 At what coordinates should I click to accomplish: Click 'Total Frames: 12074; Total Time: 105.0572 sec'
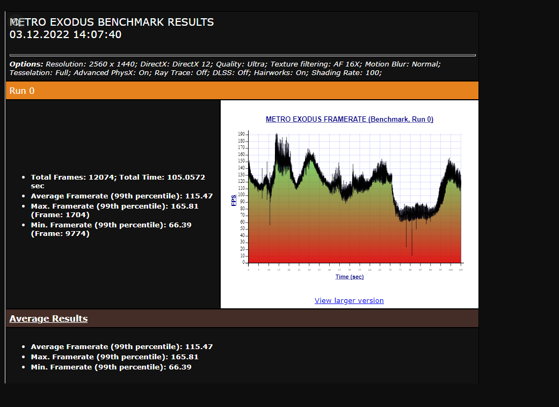(118, 181)
